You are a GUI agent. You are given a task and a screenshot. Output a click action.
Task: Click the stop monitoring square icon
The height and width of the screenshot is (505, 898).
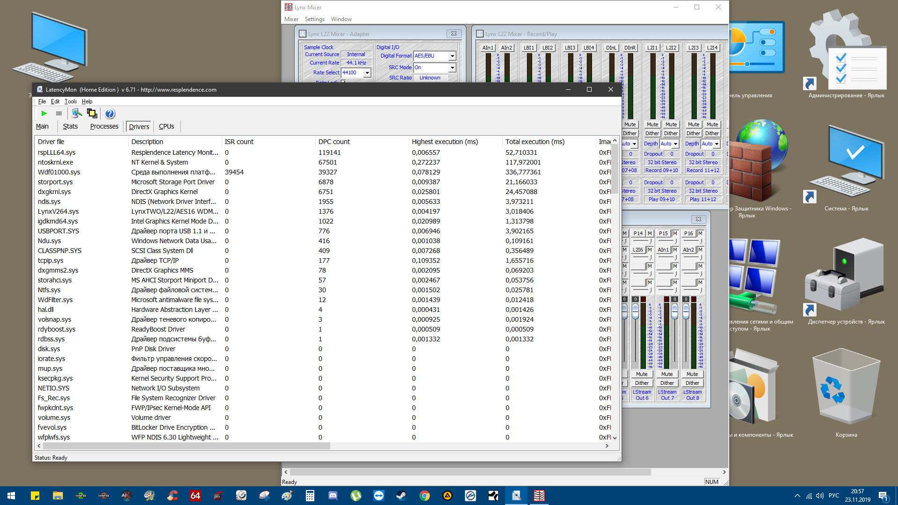tap(59, 114)
